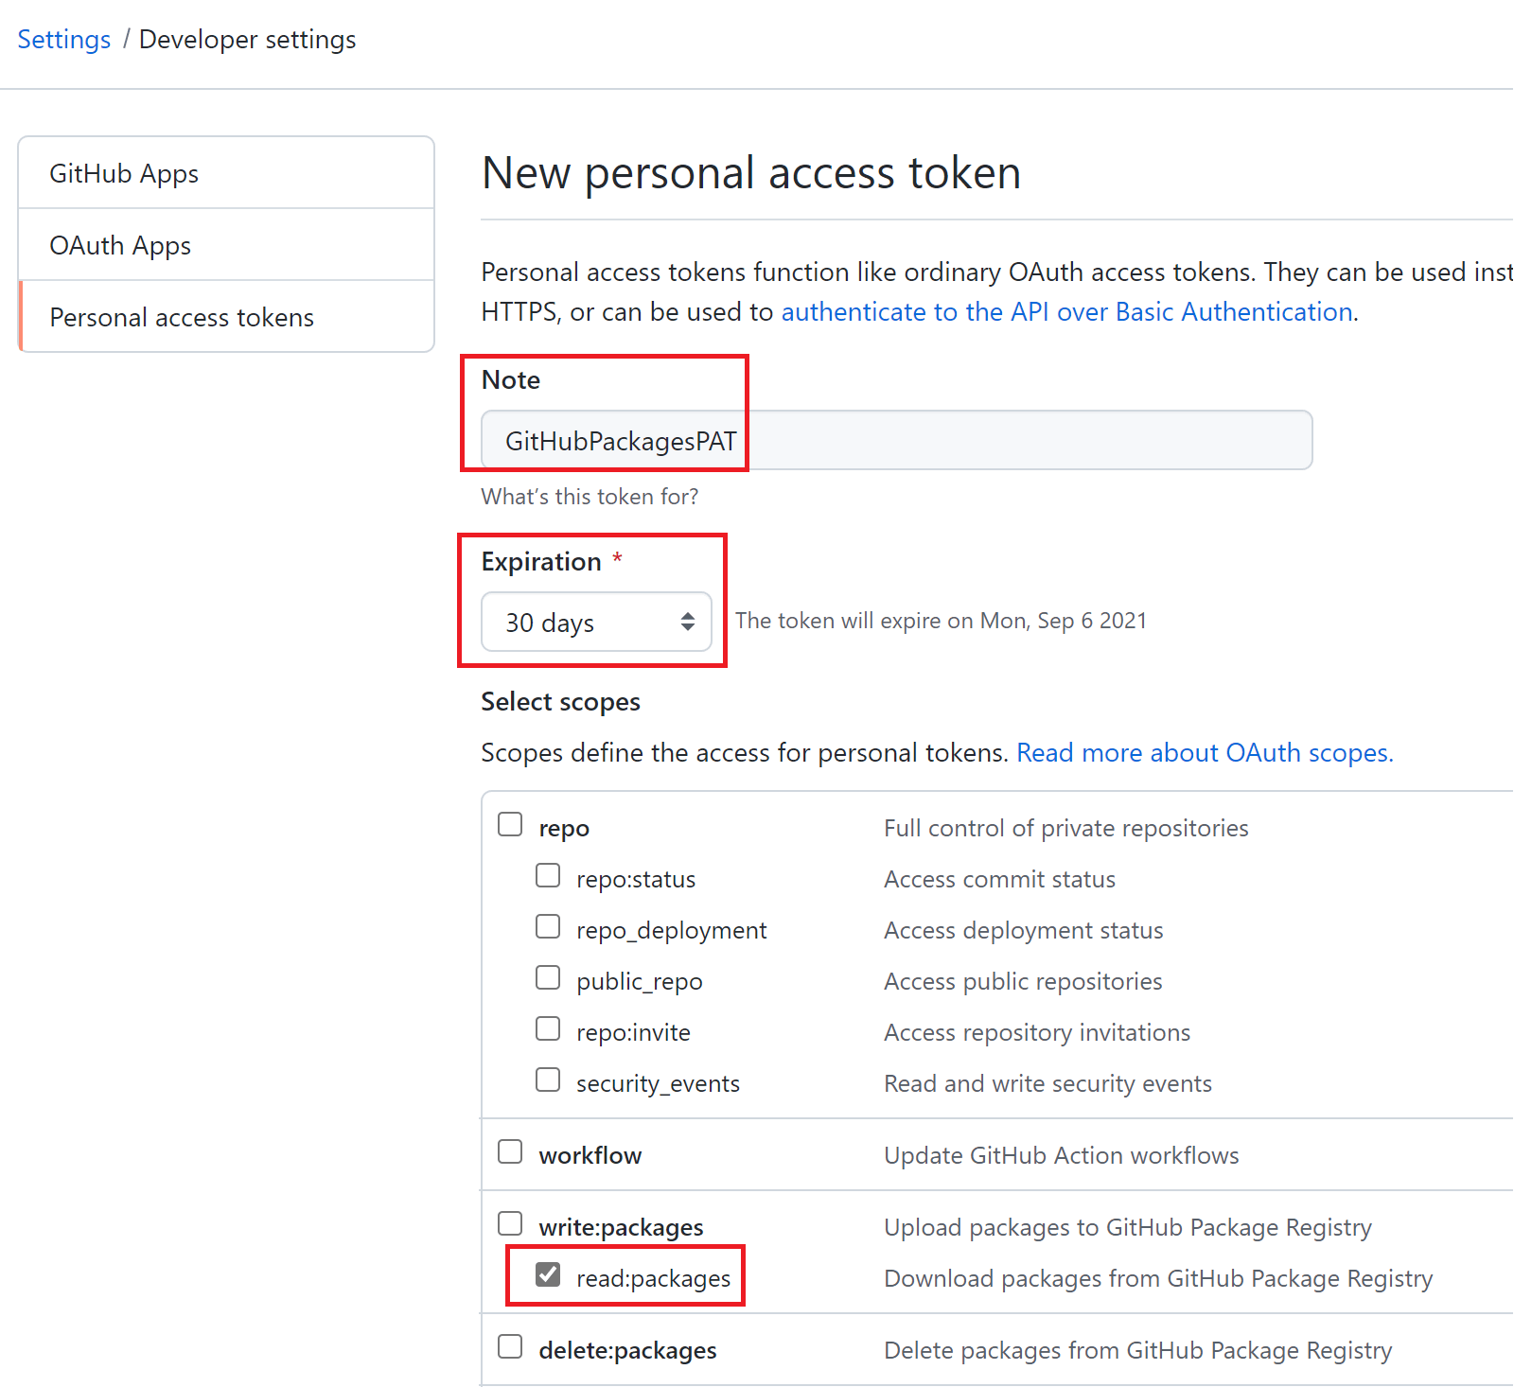Click the Note text field

coord(896,441)
